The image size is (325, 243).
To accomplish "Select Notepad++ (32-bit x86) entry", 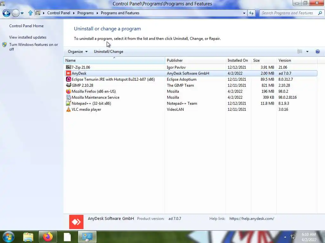I will coord(191,103).
